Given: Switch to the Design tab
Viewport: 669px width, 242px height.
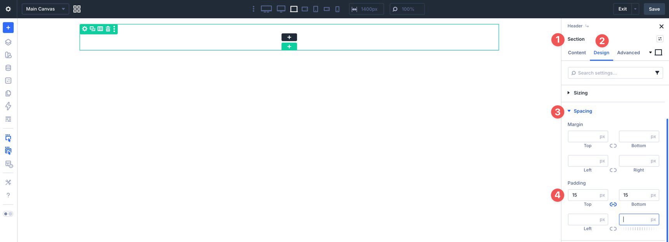Looking at the screenshot, I should (x=601, y=53).
